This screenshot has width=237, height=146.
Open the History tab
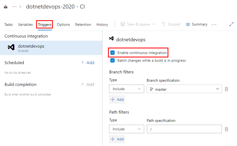(102, 24)
